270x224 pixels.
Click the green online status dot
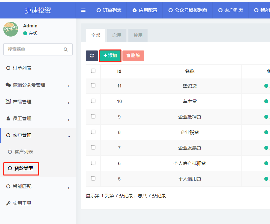[x=25, y=33]
